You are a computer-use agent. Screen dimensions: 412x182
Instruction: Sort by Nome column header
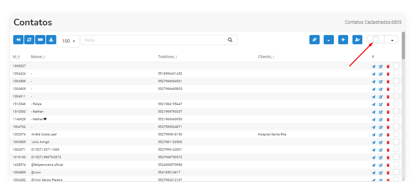click(38, 57)
